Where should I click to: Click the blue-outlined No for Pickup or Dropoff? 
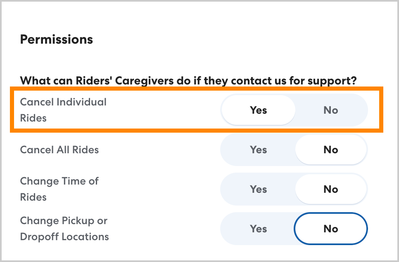coord(330,229)
